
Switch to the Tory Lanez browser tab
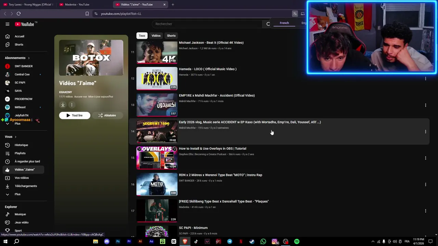point(28,4)
